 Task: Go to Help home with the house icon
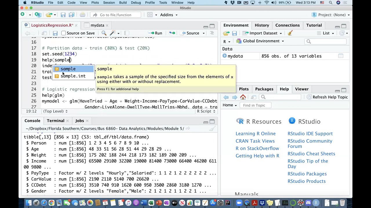click(x=243, y=97)
